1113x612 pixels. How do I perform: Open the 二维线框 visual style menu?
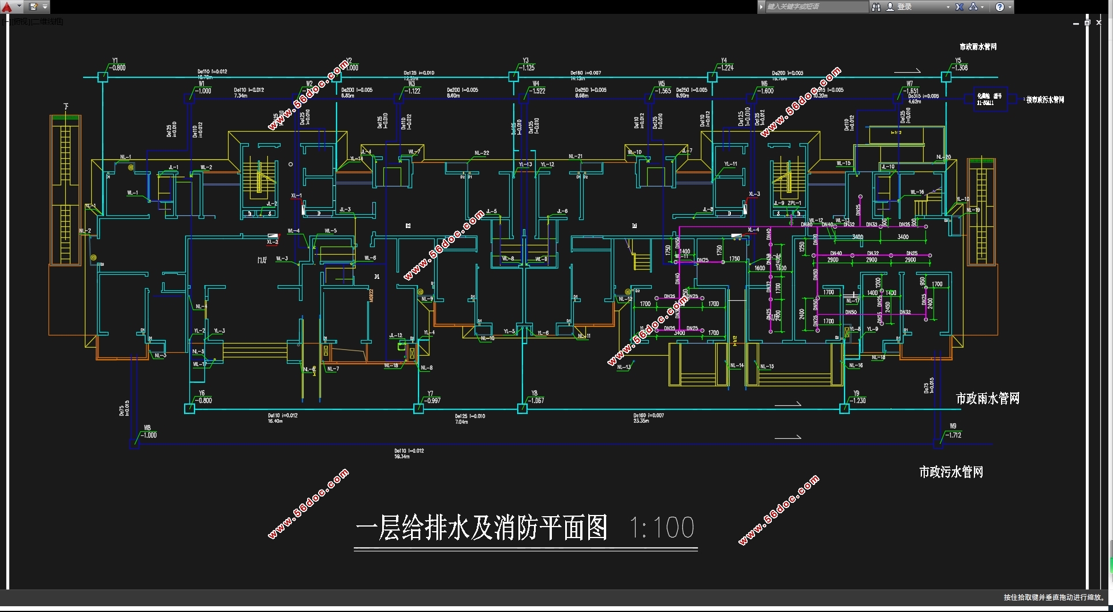pyautogui.click(x=47, y=22)
